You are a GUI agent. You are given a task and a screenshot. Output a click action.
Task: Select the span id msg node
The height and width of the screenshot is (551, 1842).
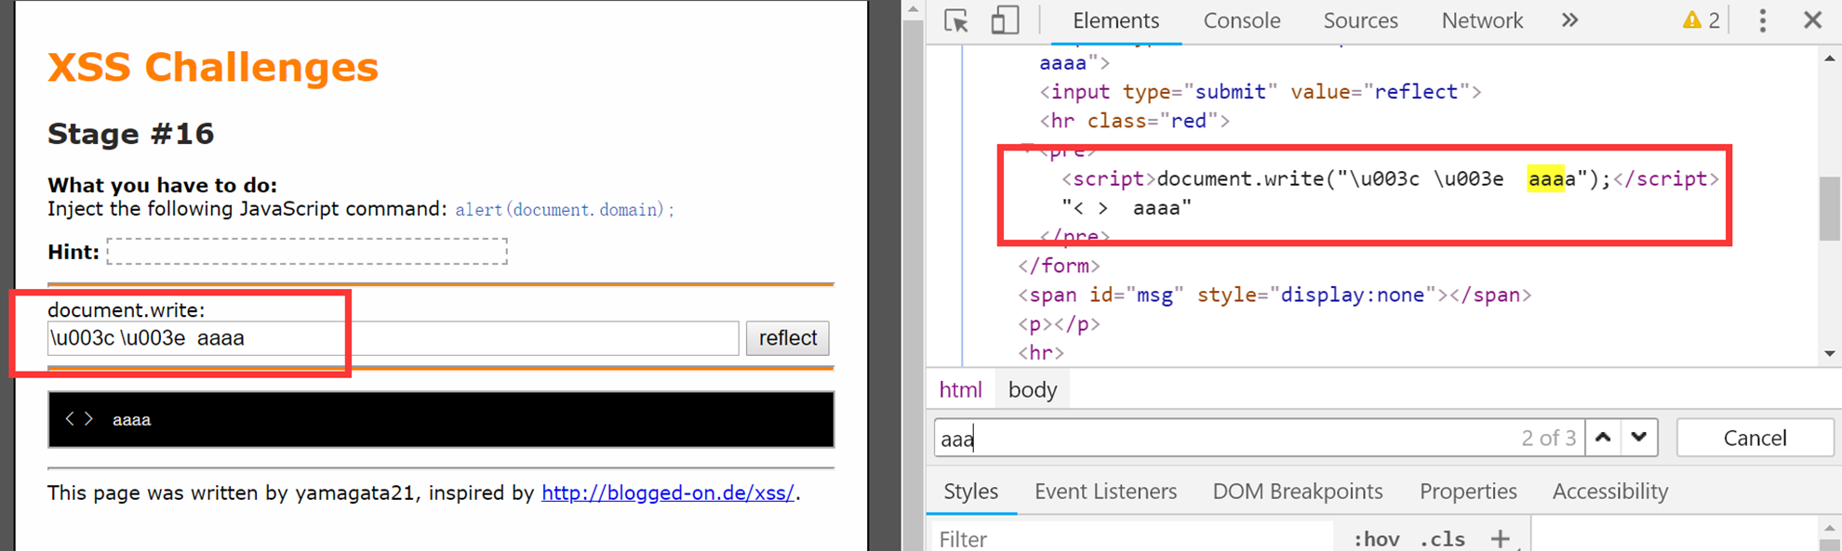click(1274, 295)
